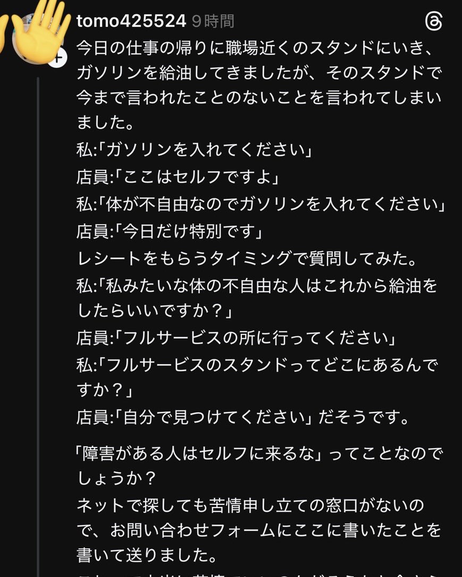Click the Threads logo icon
This screenshot has width=462, height=577.
pos(434,22)
